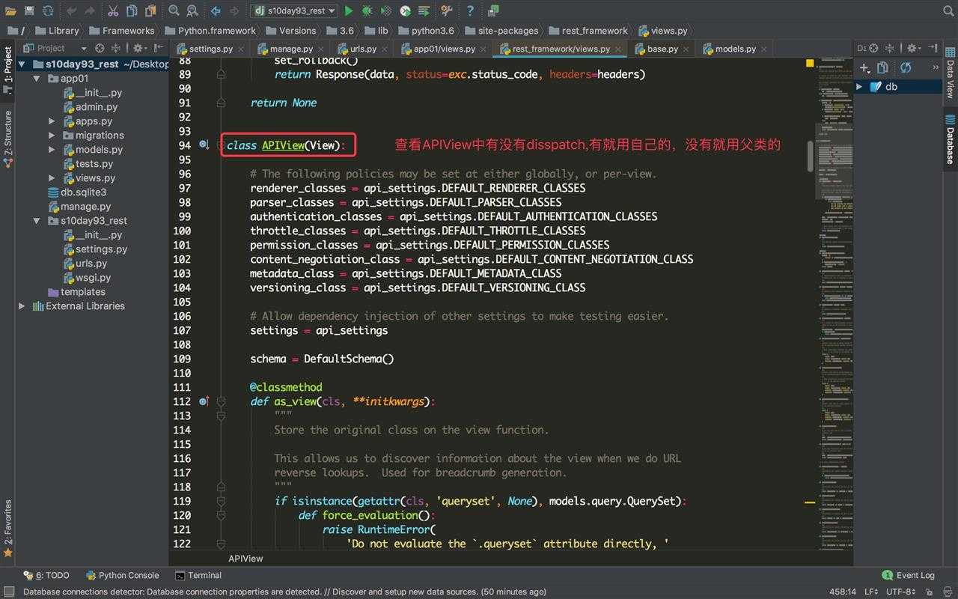Open the Favorites side panel

8,529
